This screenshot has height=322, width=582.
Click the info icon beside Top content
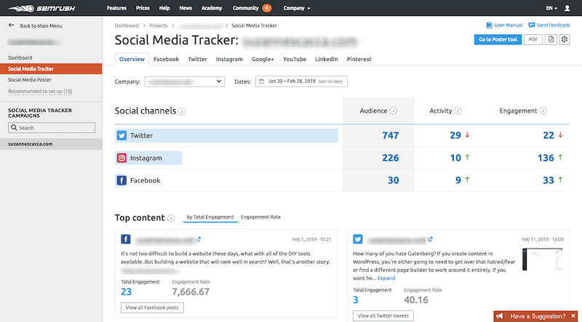171,218
